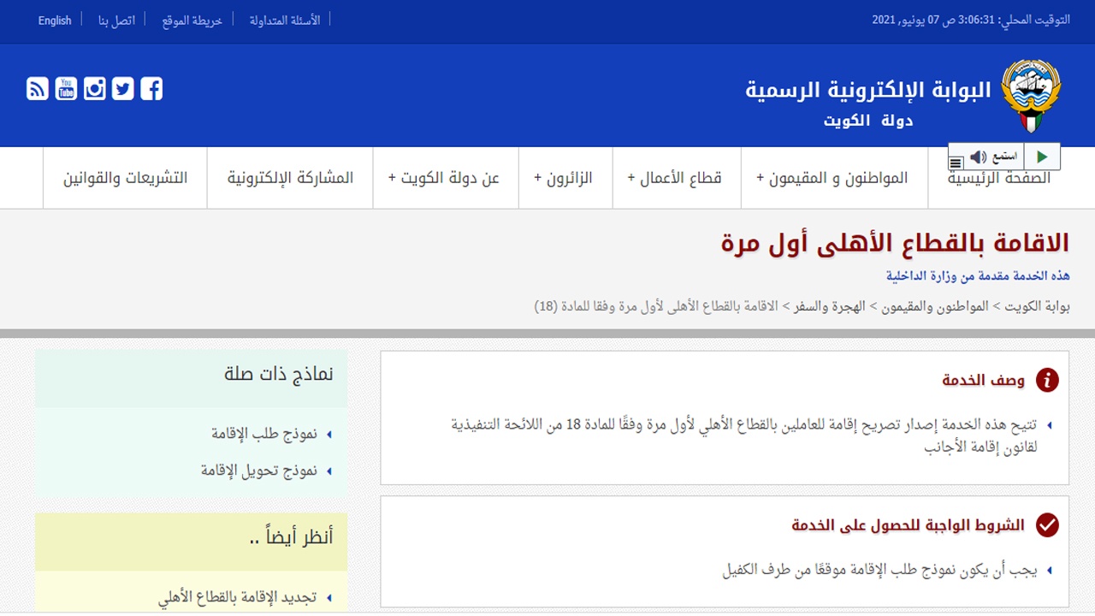Open the YouTube channel icon
This screenshot has height=616, width=1095.
66,87
